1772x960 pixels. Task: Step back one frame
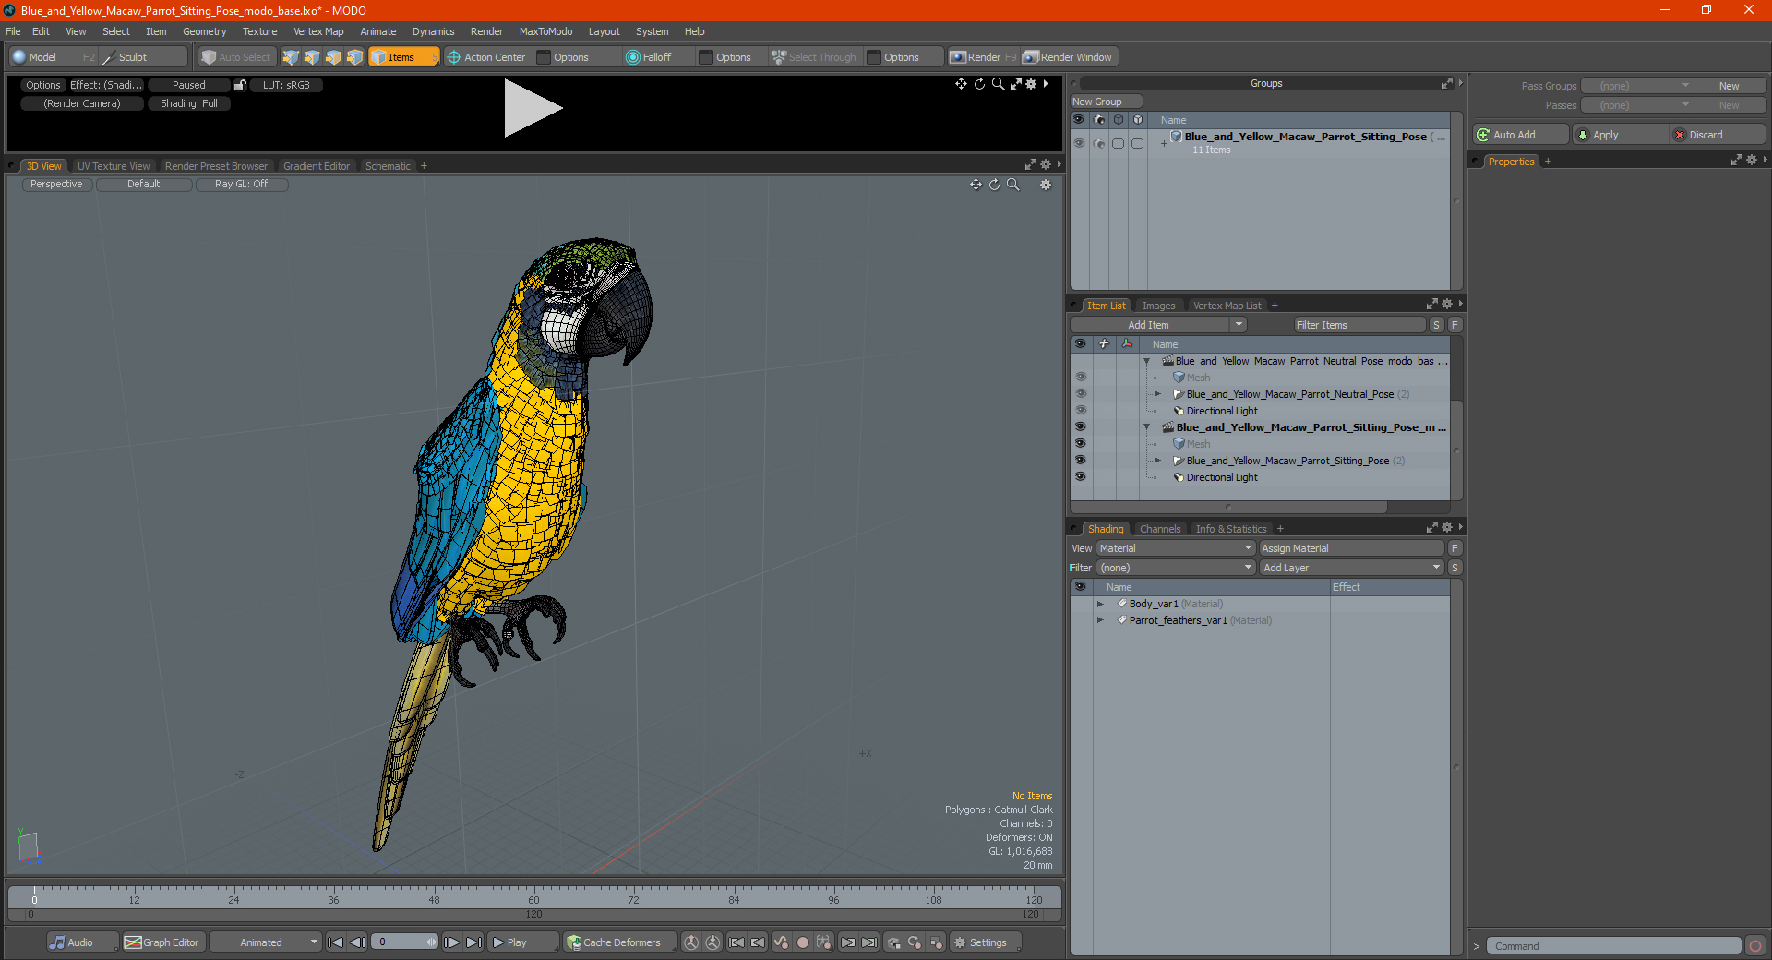click(x=358, y=942)
